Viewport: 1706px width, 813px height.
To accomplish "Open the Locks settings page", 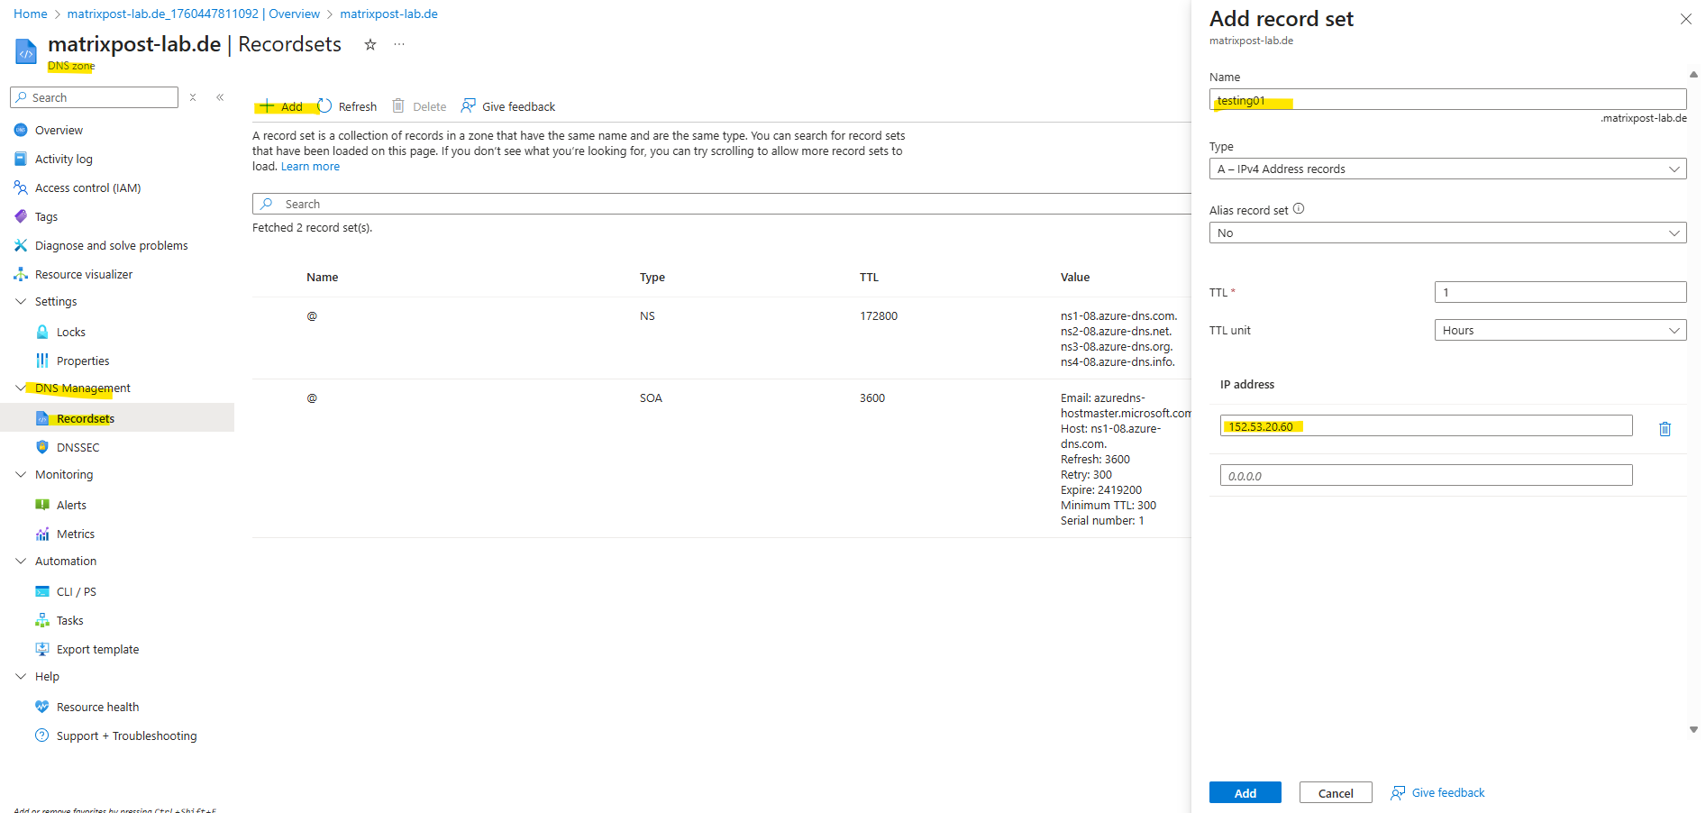I will point(70,332).
